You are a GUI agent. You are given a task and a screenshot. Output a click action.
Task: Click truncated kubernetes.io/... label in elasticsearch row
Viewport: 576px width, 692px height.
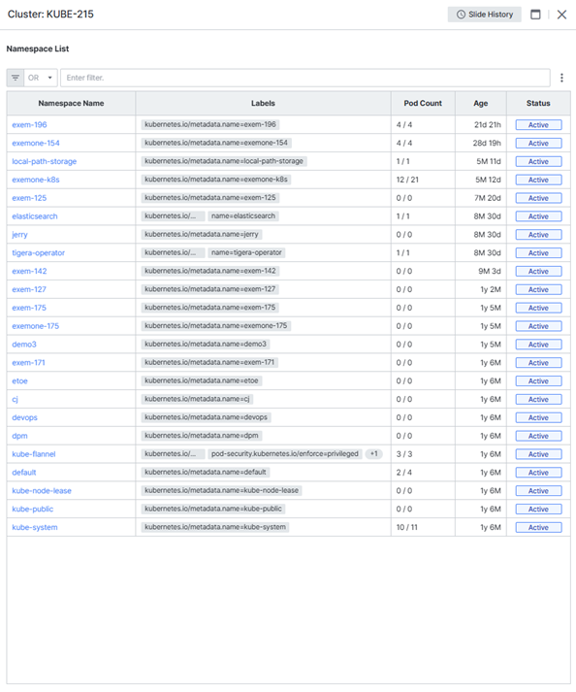[x=173, y=216]
